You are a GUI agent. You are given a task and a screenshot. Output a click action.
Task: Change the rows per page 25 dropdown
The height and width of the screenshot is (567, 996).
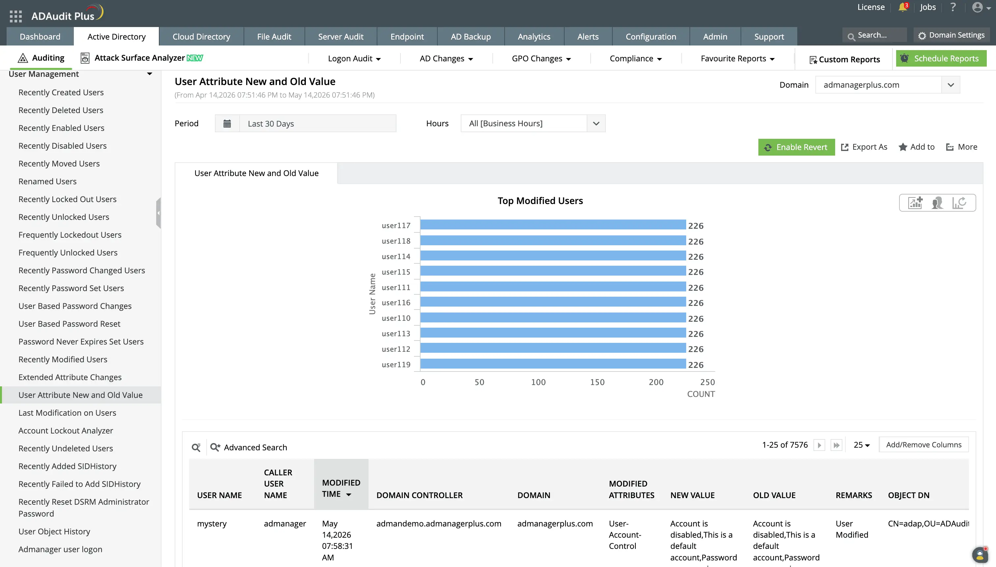(x=862, y=445)
